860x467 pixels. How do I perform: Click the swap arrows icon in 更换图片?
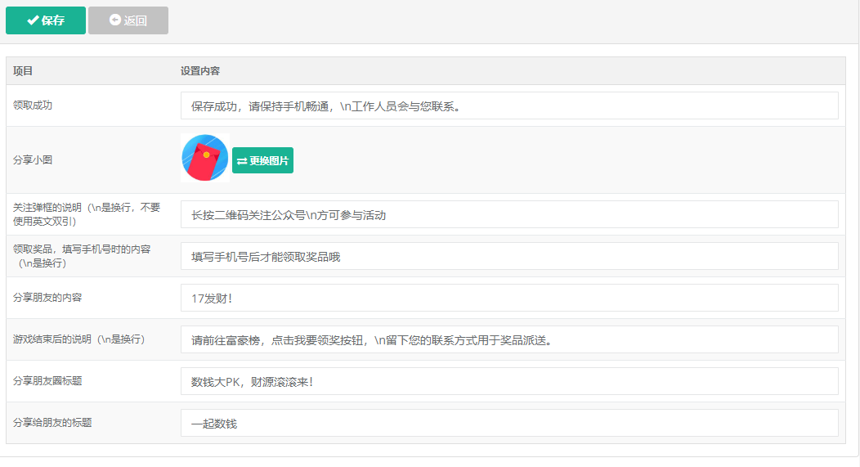[x=242, y=161]
